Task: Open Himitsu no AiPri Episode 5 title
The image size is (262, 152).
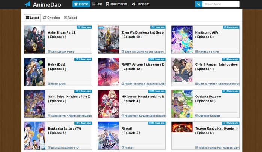Action: click(x=207, y=35)
